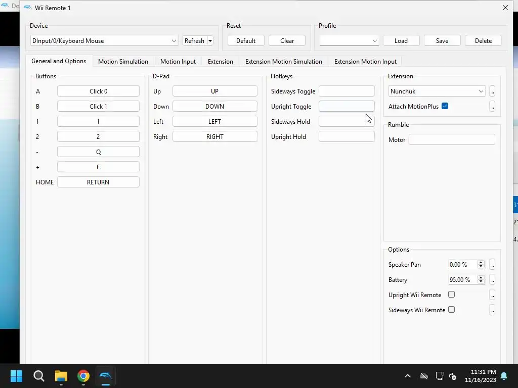Open Upright Wii Remote advanced settings button

[x=492, y=295]
